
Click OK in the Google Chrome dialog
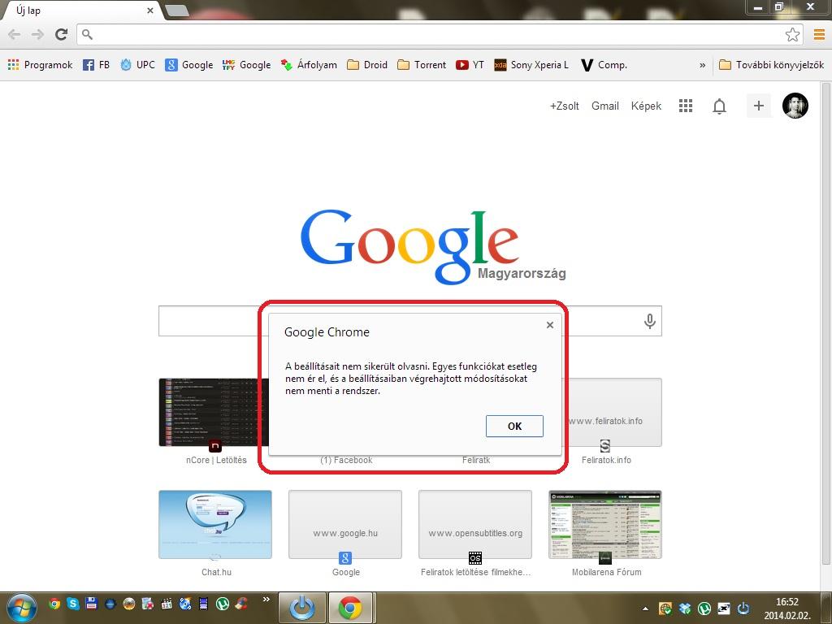click(x=514, y=426)
